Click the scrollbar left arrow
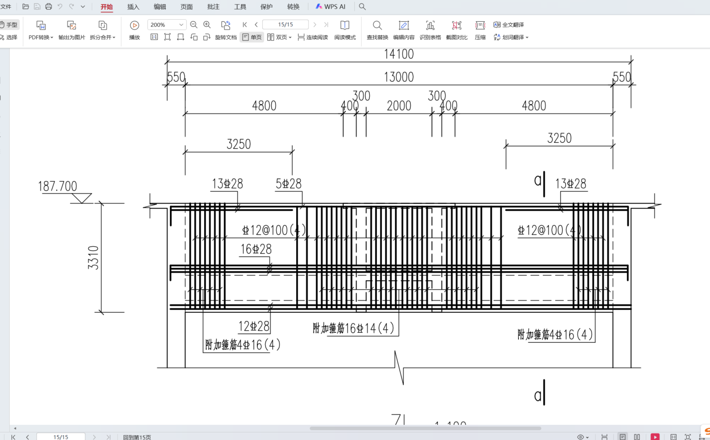710x440 pixels. click(15, 428)
